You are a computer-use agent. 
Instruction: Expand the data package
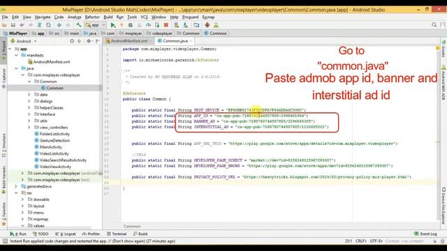[x=29, y=95]
